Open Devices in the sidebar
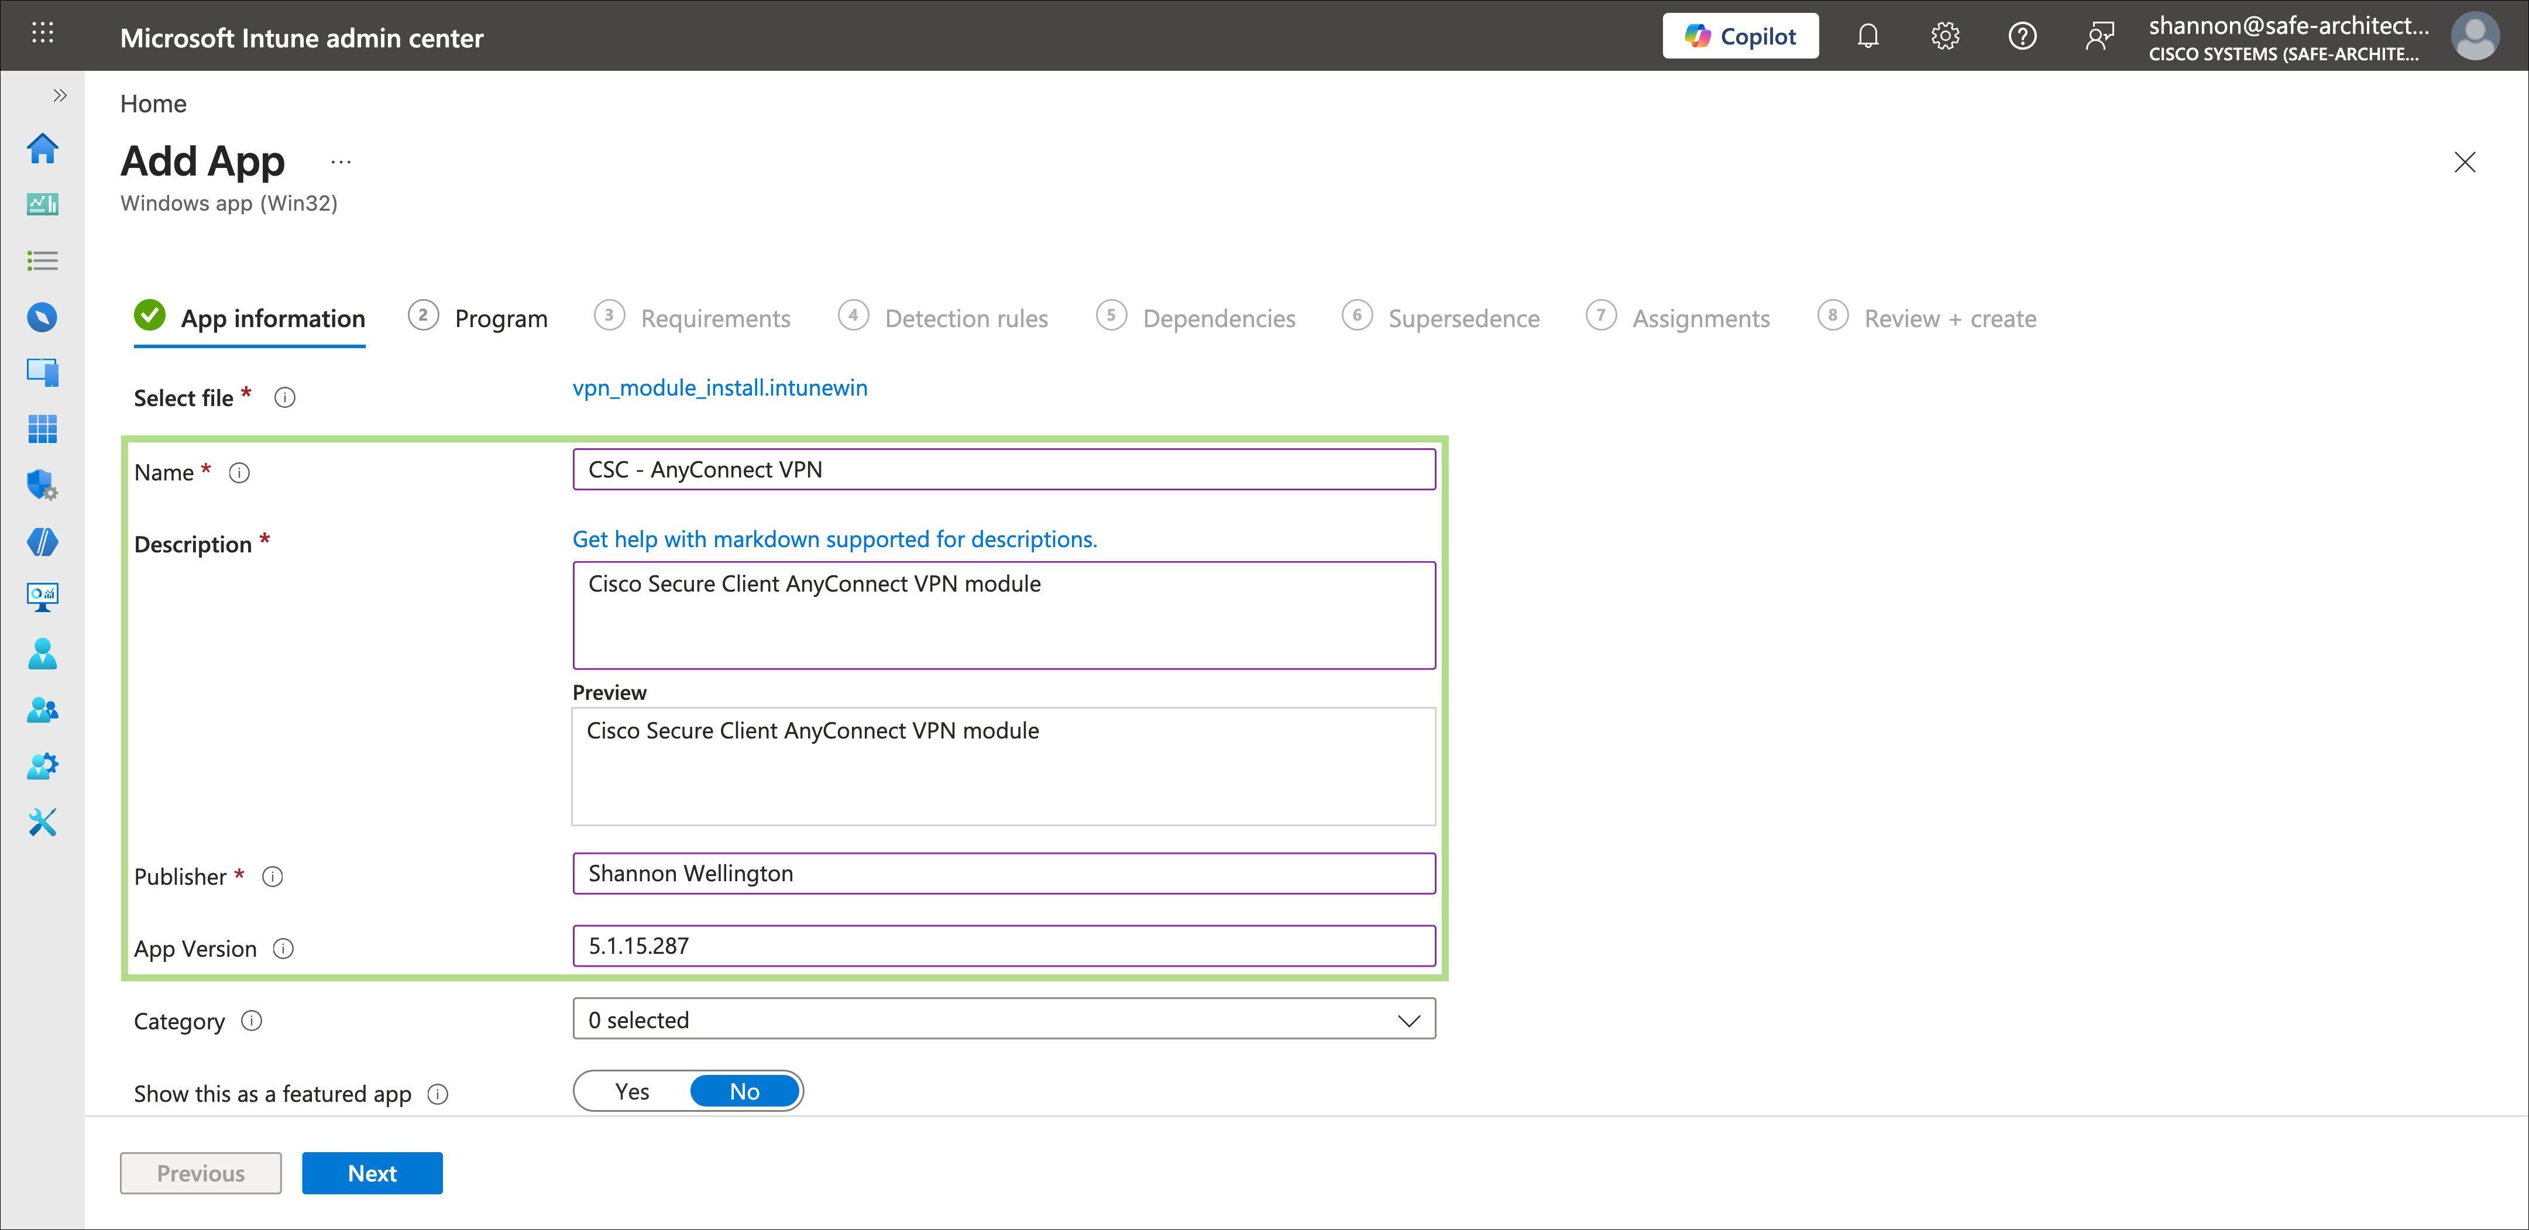 [42, 372]
